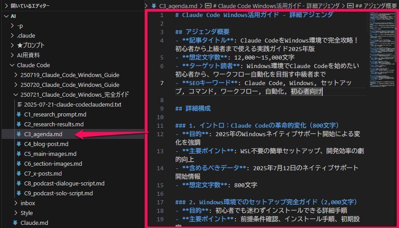The image size is (399, 228).
Task: Click the '**含めるべきデータ**' line
Action: (x=267, y=172)
